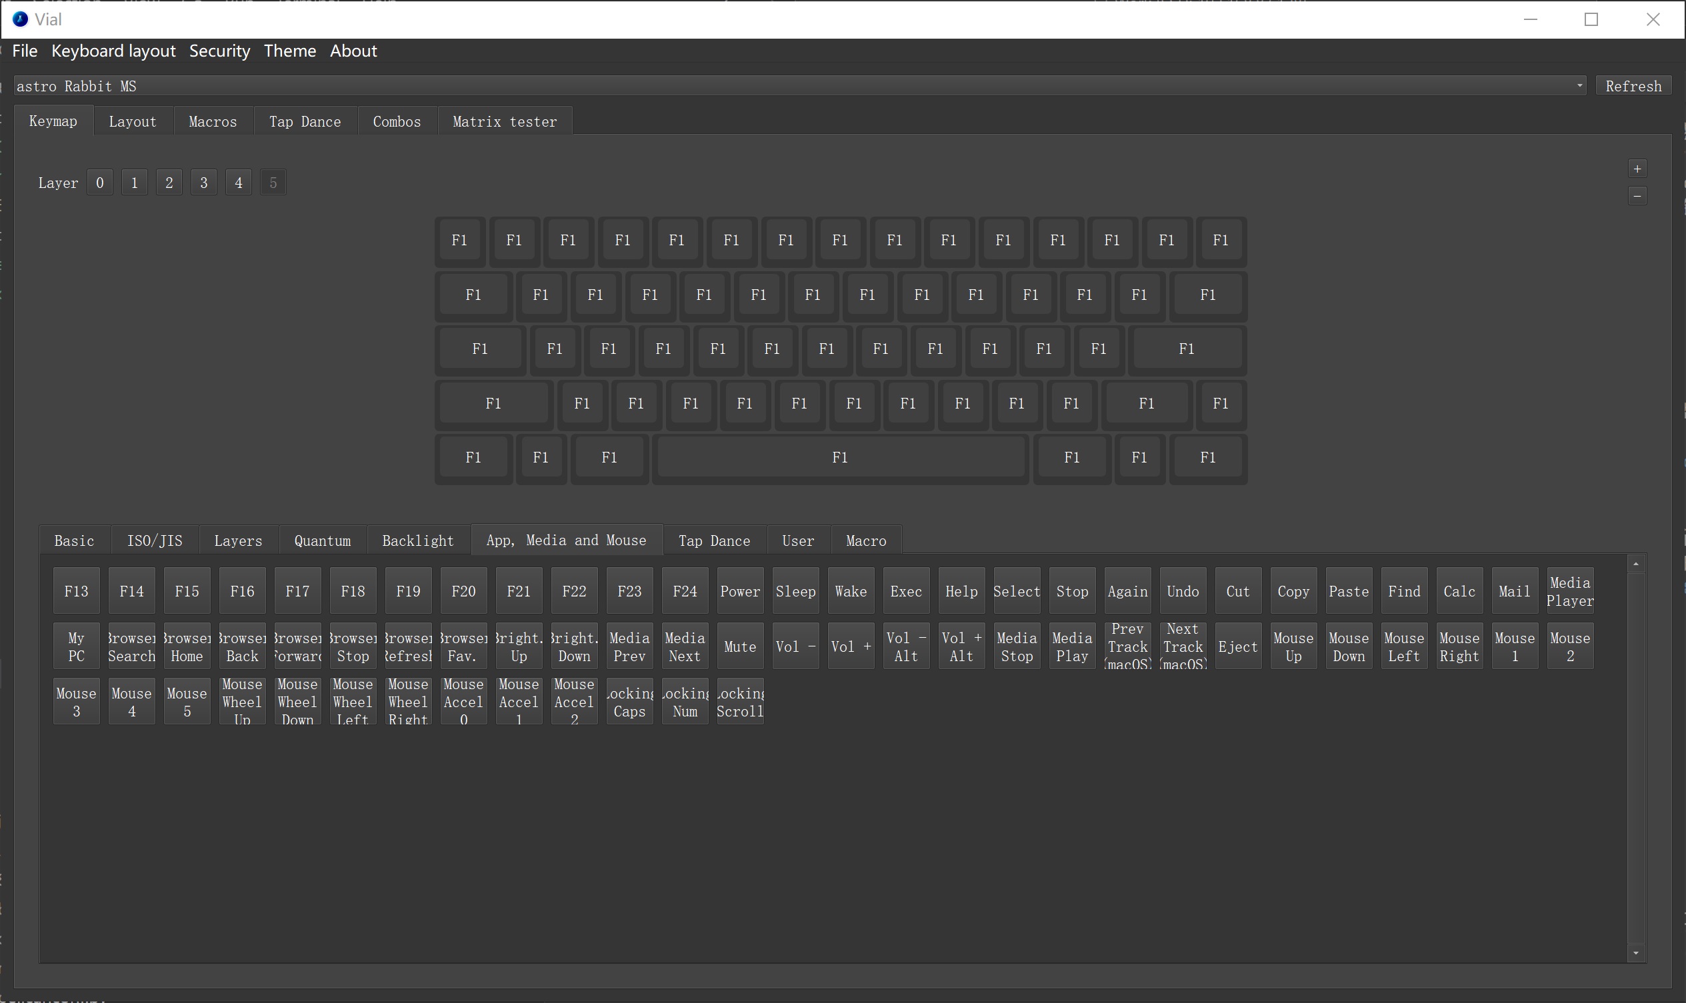Click the Copy key icon

pos(1293,591)
